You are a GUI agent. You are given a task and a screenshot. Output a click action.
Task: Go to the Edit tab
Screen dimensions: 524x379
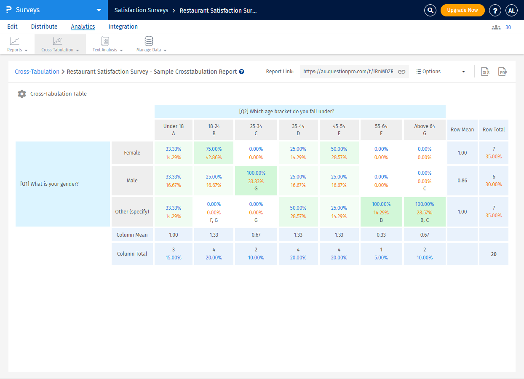tap(12, 27)
